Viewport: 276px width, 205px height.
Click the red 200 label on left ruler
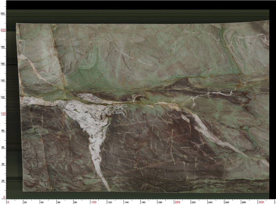point(3,29)
